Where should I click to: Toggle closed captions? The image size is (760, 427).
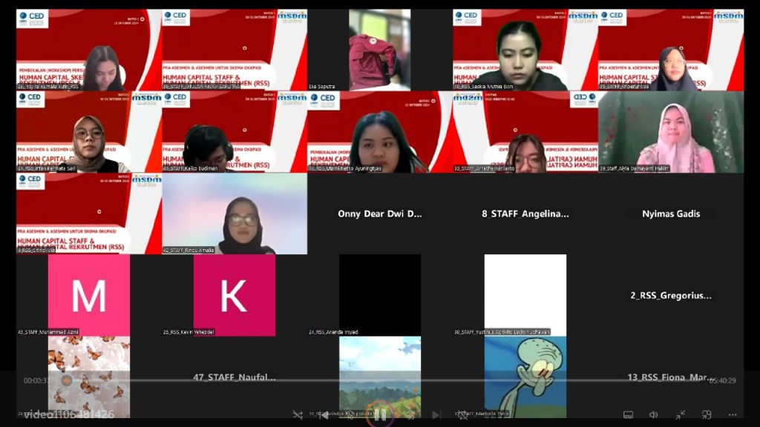[x=628, y=415]
